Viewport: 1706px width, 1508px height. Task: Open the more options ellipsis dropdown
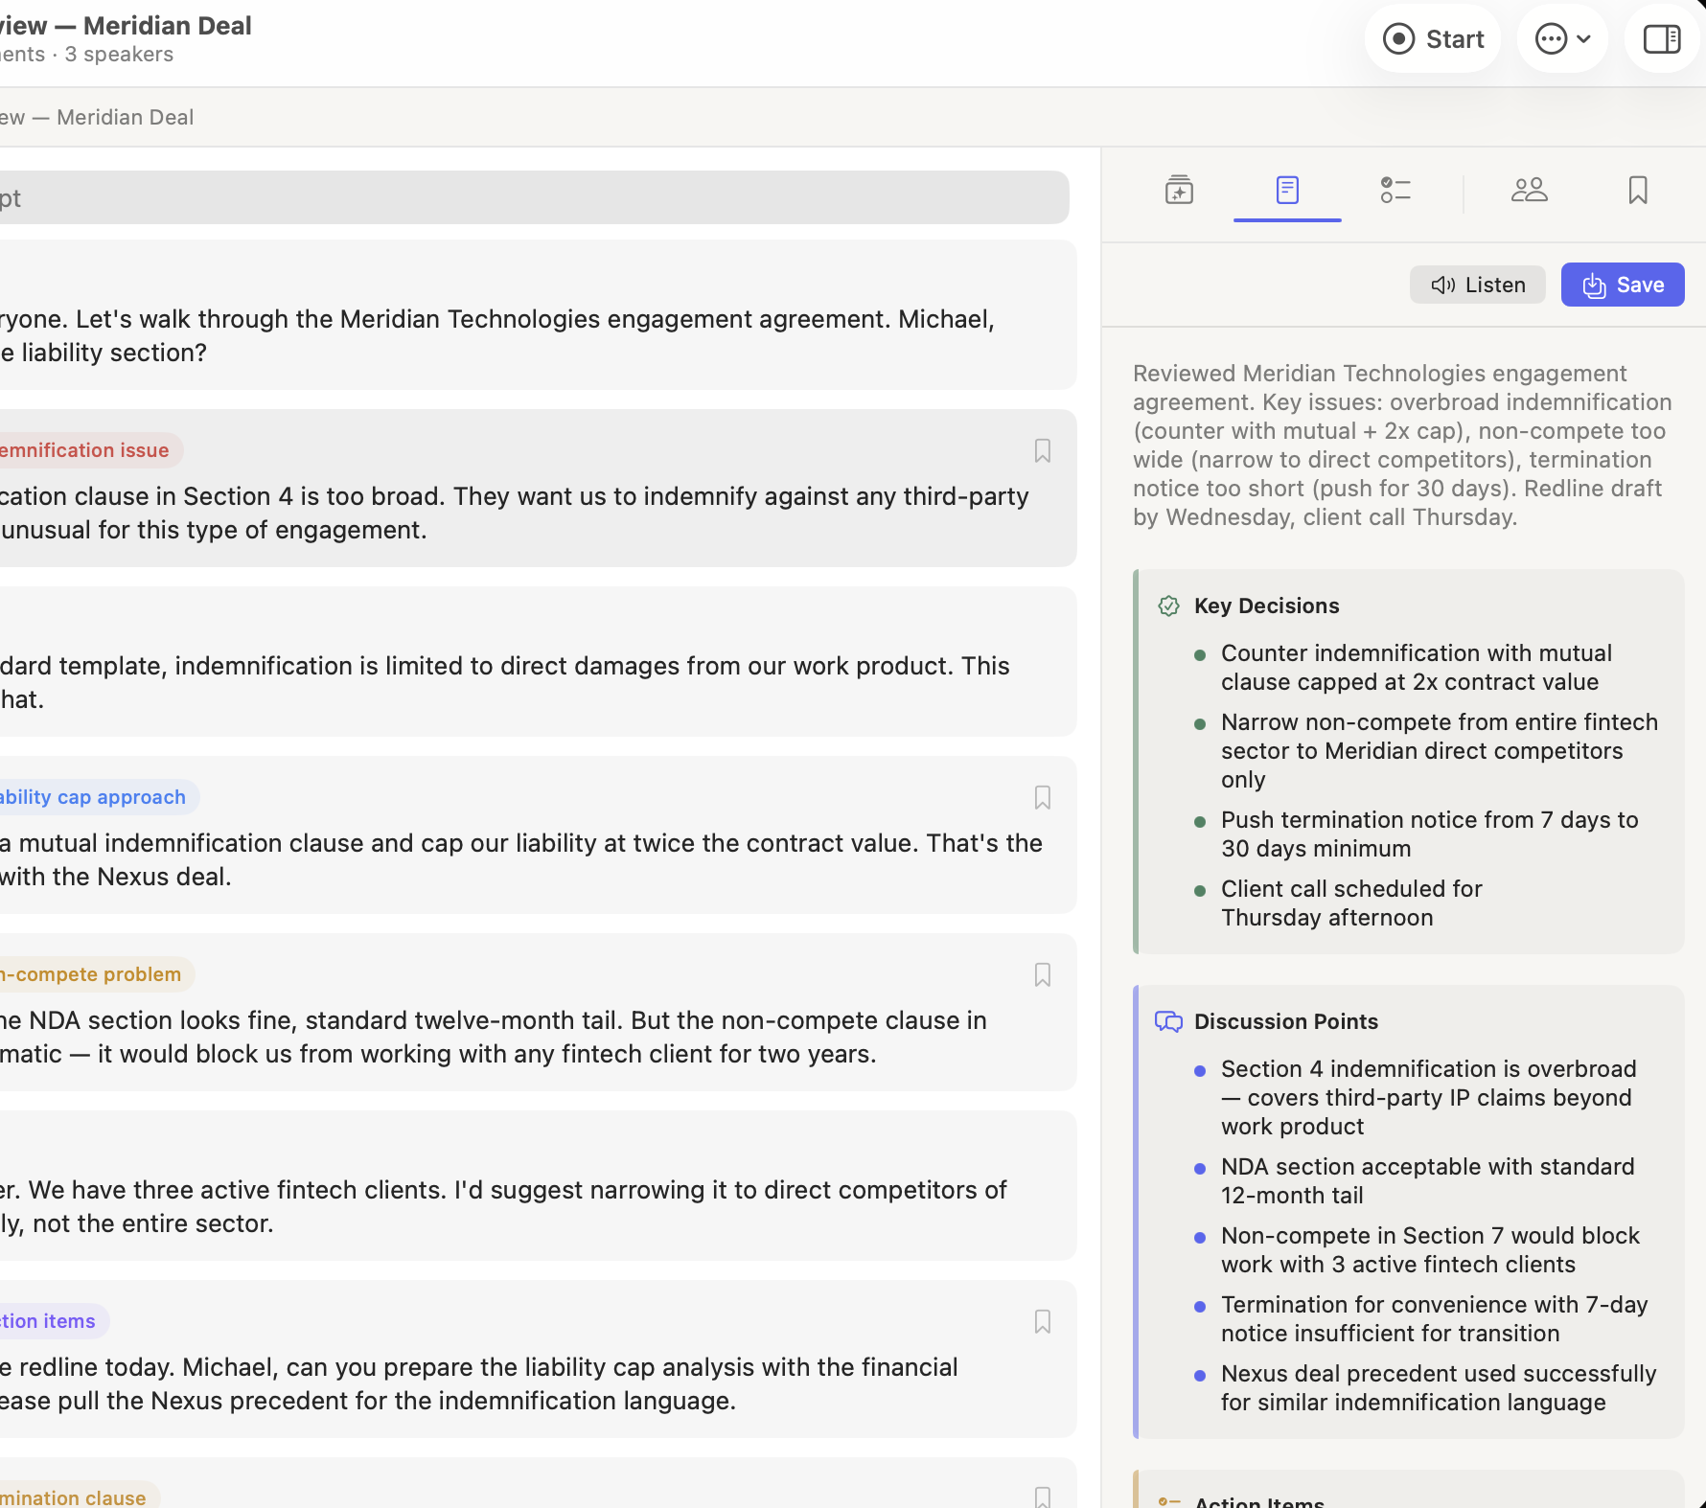(x=1562, y=39)
